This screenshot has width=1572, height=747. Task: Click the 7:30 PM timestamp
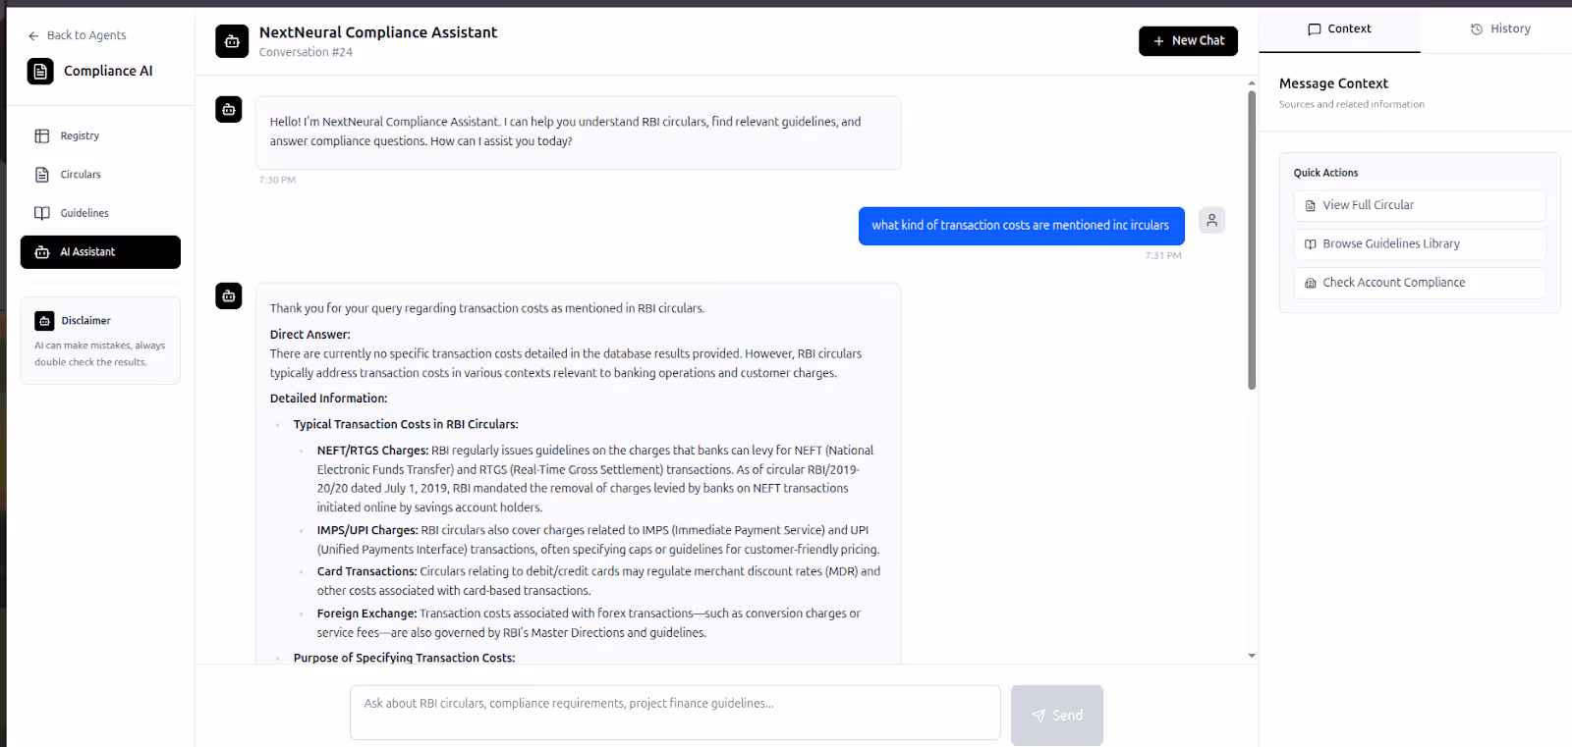tap(277, 181)
